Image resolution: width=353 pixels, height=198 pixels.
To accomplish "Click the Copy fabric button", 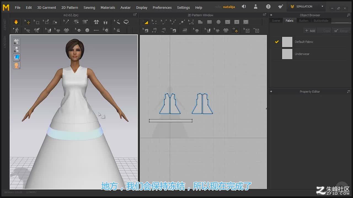I will 324,31.
